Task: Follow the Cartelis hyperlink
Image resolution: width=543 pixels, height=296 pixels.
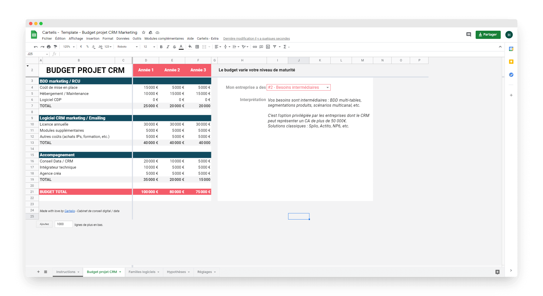Action: 69,211
